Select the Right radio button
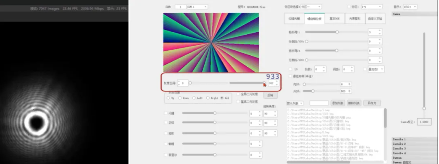 (x=208, y=98)
